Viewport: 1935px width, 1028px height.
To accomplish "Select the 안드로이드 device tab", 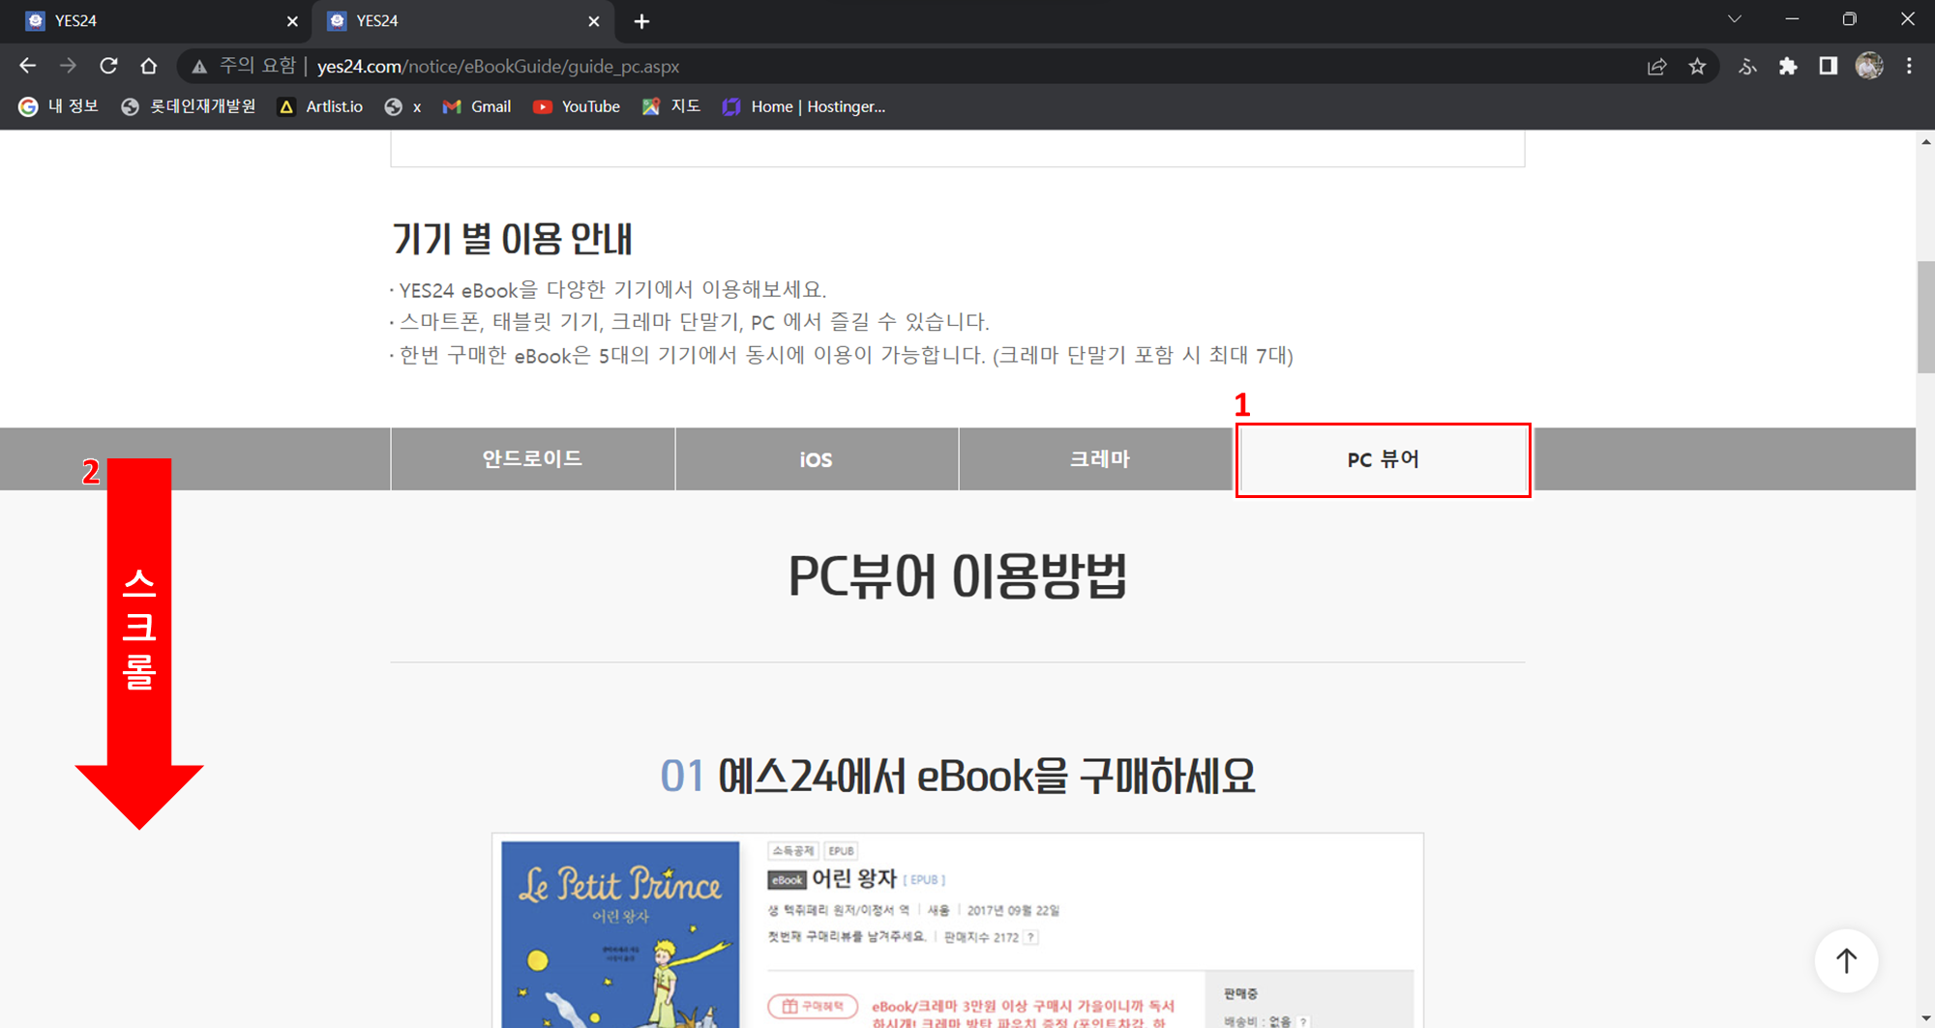I will (532, 458).
